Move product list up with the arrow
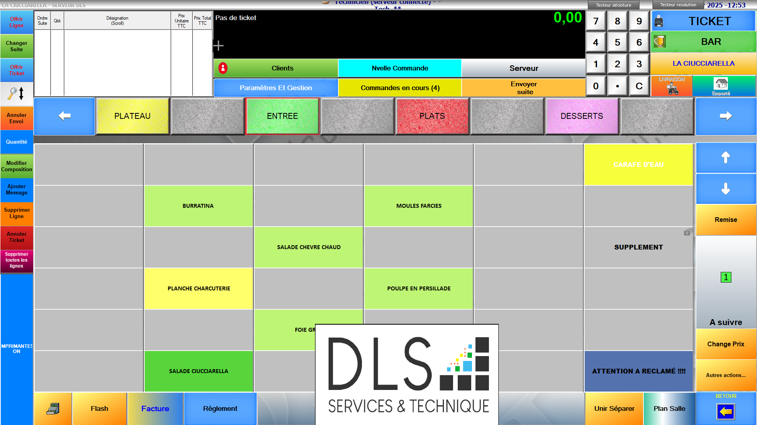The image size is (757, 425). coord(726,157)
